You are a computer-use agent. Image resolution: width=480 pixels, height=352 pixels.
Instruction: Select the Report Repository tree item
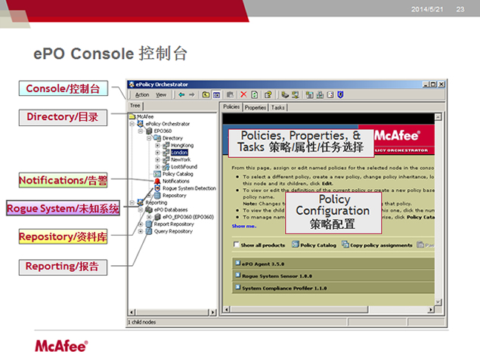[174, 224]
